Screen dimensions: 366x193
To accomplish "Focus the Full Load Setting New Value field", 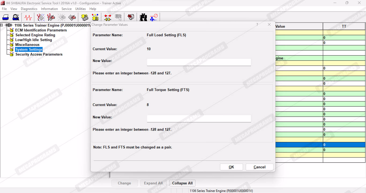I will (x=199, y=62).
